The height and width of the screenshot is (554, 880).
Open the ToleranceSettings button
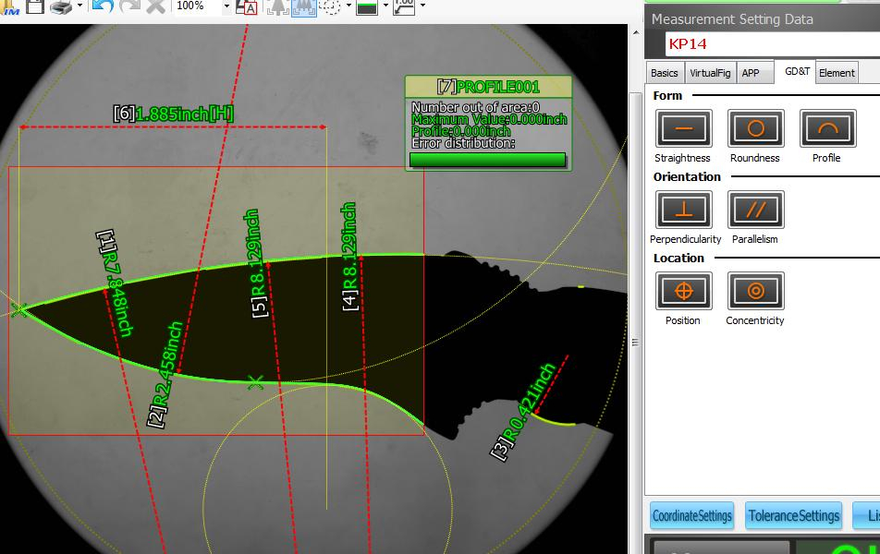tap(794, 516)
